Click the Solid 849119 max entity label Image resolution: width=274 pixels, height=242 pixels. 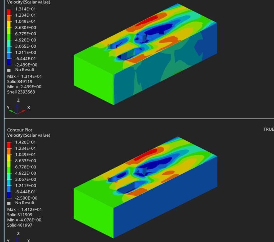point(20,81)
